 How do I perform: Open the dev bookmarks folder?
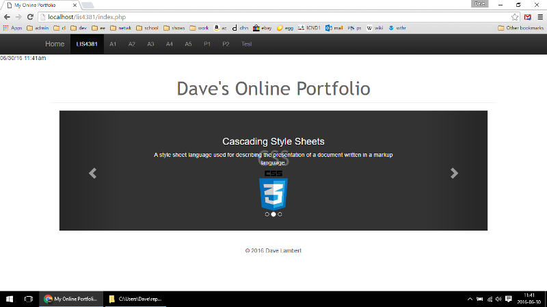79,28
